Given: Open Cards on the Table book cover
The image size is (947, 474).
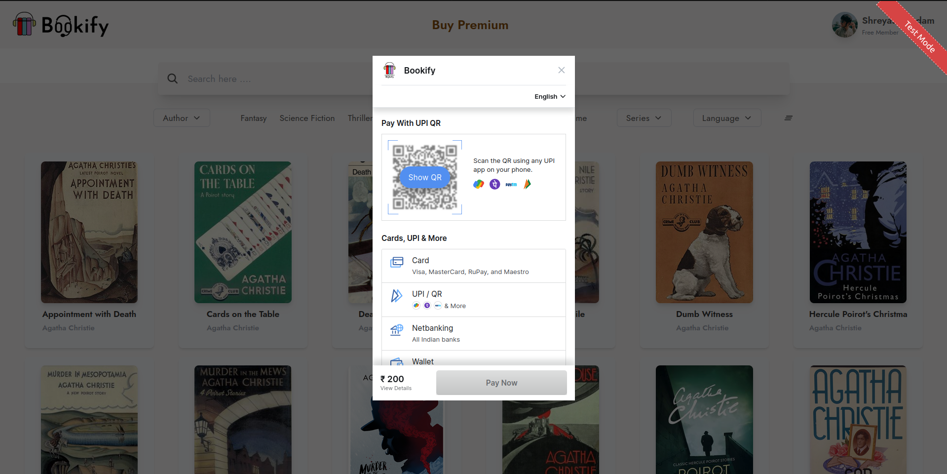Looking at the screenshot, I should click(243, 232).
